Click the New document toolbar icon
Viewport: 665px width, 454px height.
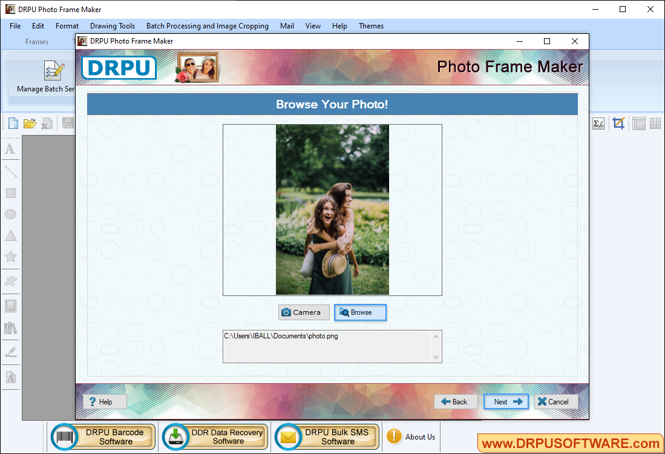point(12,123)
